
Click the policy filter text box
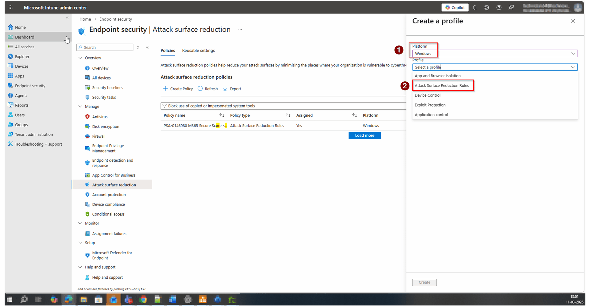pyautogui.click(x=283, y=106)
